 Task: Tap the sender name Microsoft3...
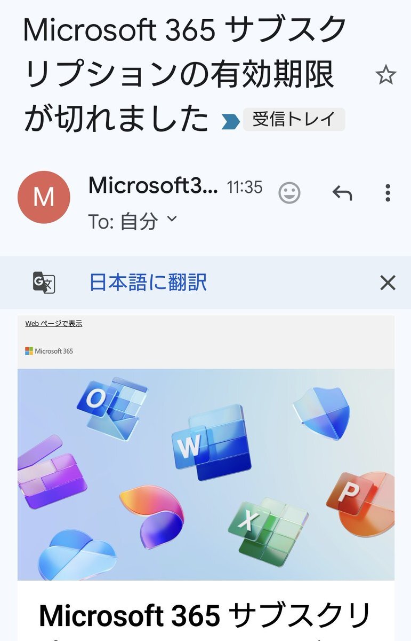coord(153,186)
